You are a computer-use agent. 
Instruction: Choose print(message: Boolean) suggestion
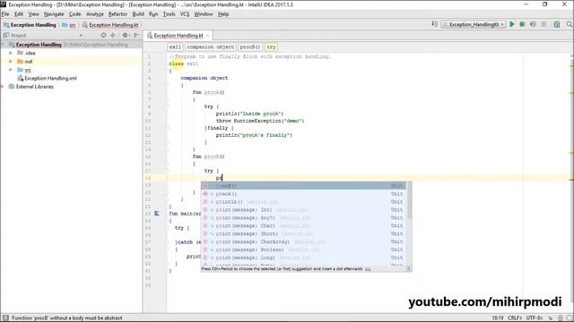point(303,250)
